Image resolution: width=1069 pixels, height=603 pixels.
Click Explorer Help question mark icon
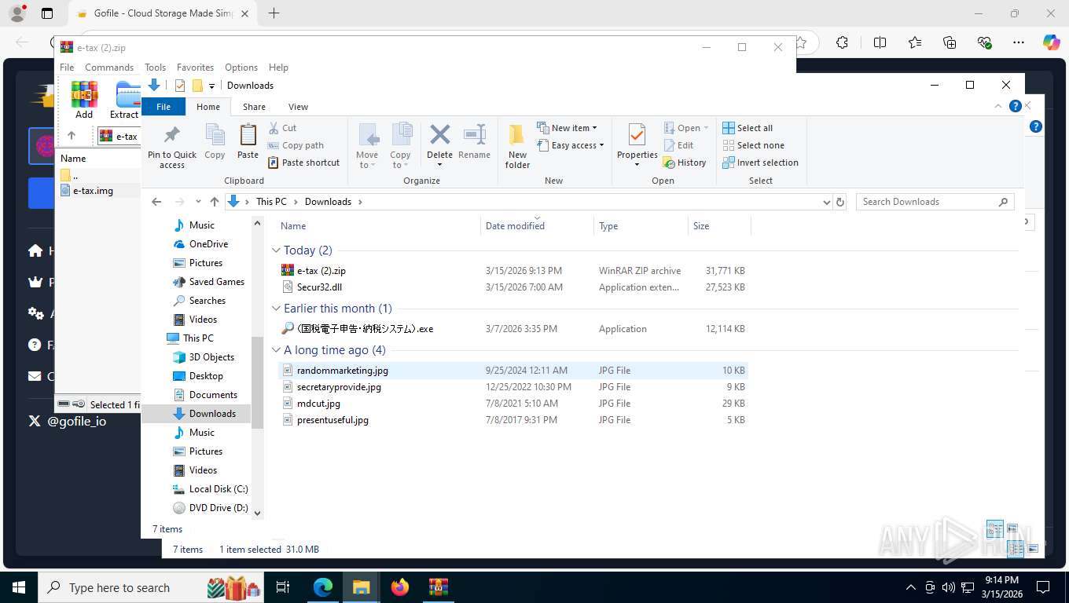tap(1016, 106)
